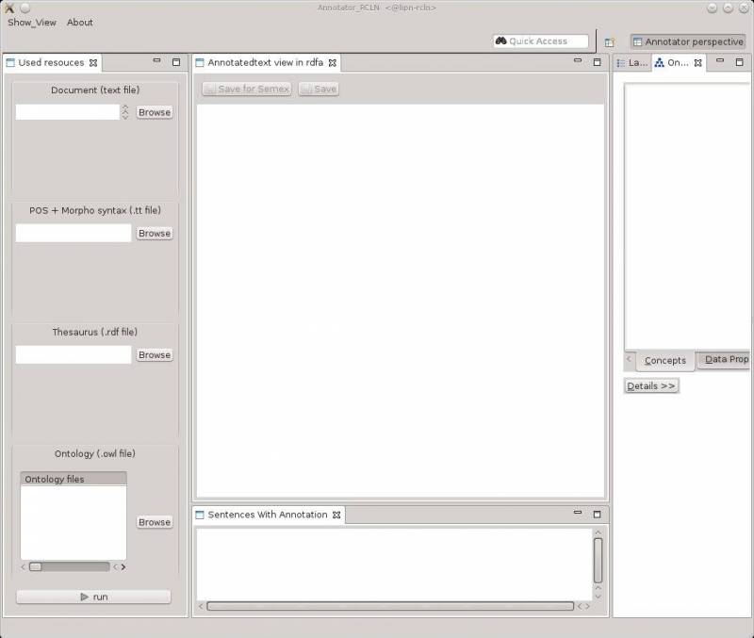This screenshot has height=638, width=754.
Task: Click the Sentences With Annotation tab icon
Action: tap(201, 515)
